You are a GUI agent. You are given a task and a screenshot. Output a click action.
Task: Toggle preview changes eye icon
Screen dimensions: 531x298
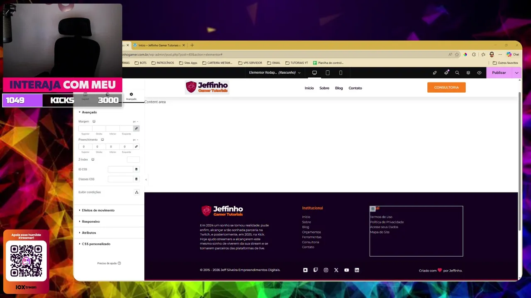pyautogui.click(x=479, y=73)
